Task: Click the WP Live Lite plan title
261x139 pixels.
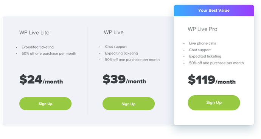Action: click(x=34, y=32)
